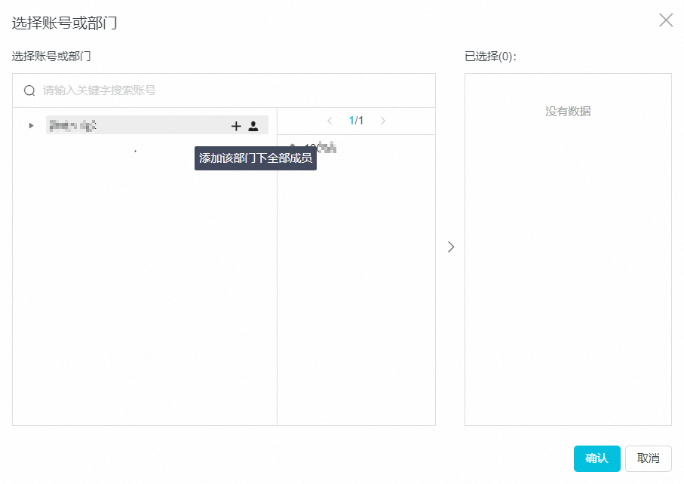Focus the keyword account search field

click(226, 90)
